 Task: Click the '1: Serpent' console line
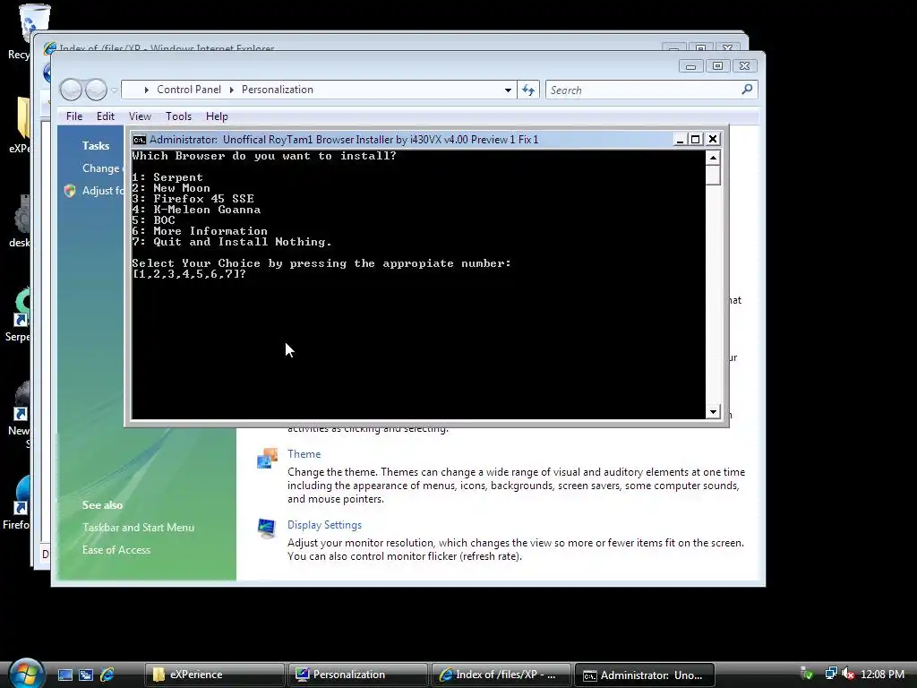pyautogui.click(x=167, y=177)
